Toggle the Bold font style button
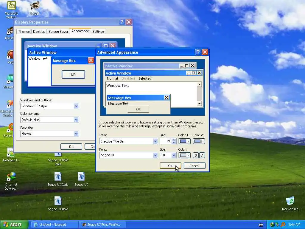Viewport: 305px width, 229px height. [196, 155]
